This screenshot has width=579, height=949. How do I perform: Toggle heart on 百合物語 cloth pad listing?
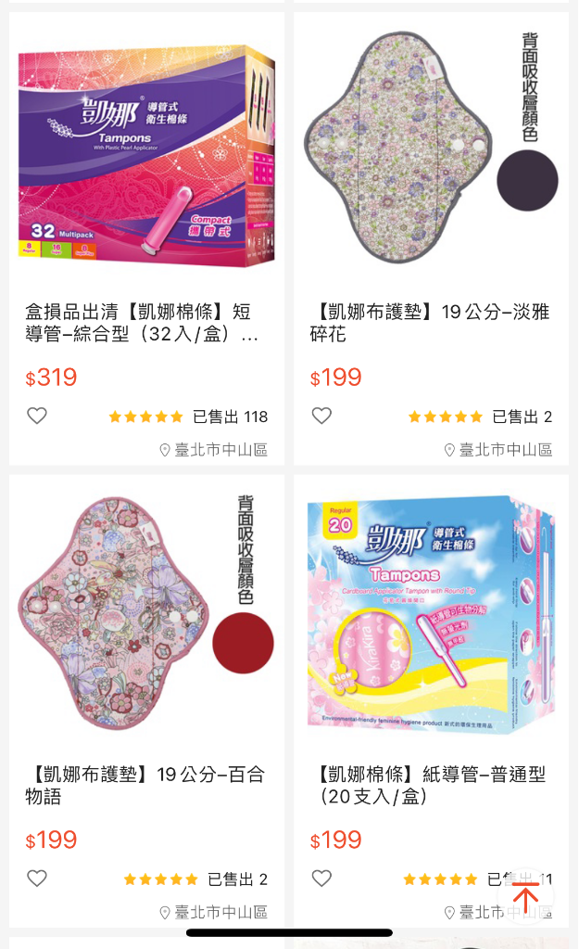[x=37, y=878]
